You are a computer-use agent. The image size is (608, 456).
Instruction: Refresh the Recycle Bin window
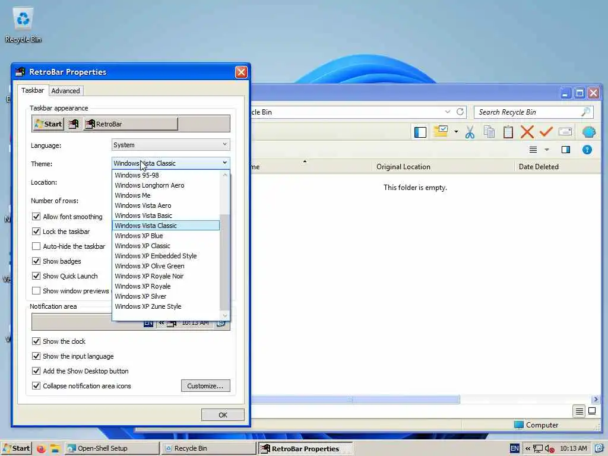click(x=460, y=112)
